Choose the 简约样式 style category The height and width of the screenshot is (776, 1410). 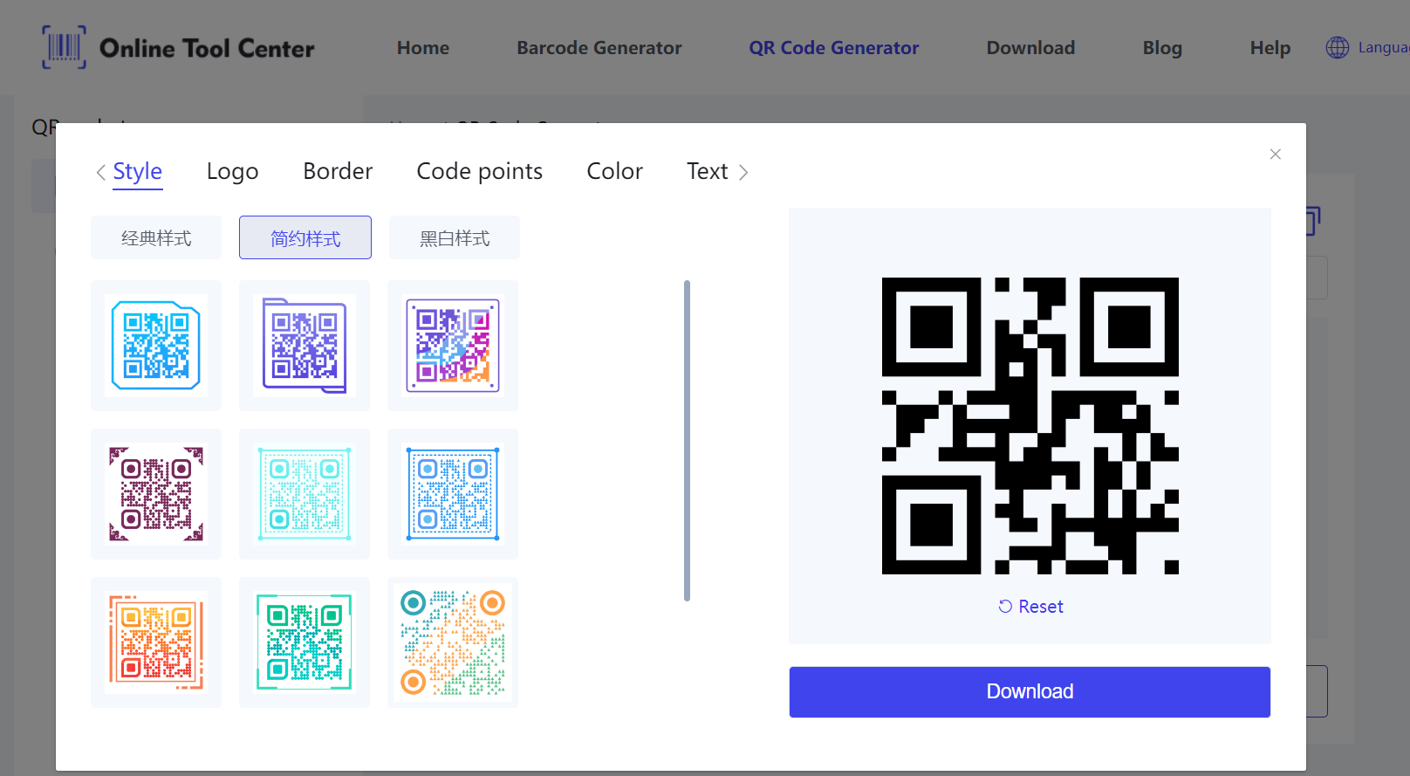pyautogui.click(x=305, y=237)
